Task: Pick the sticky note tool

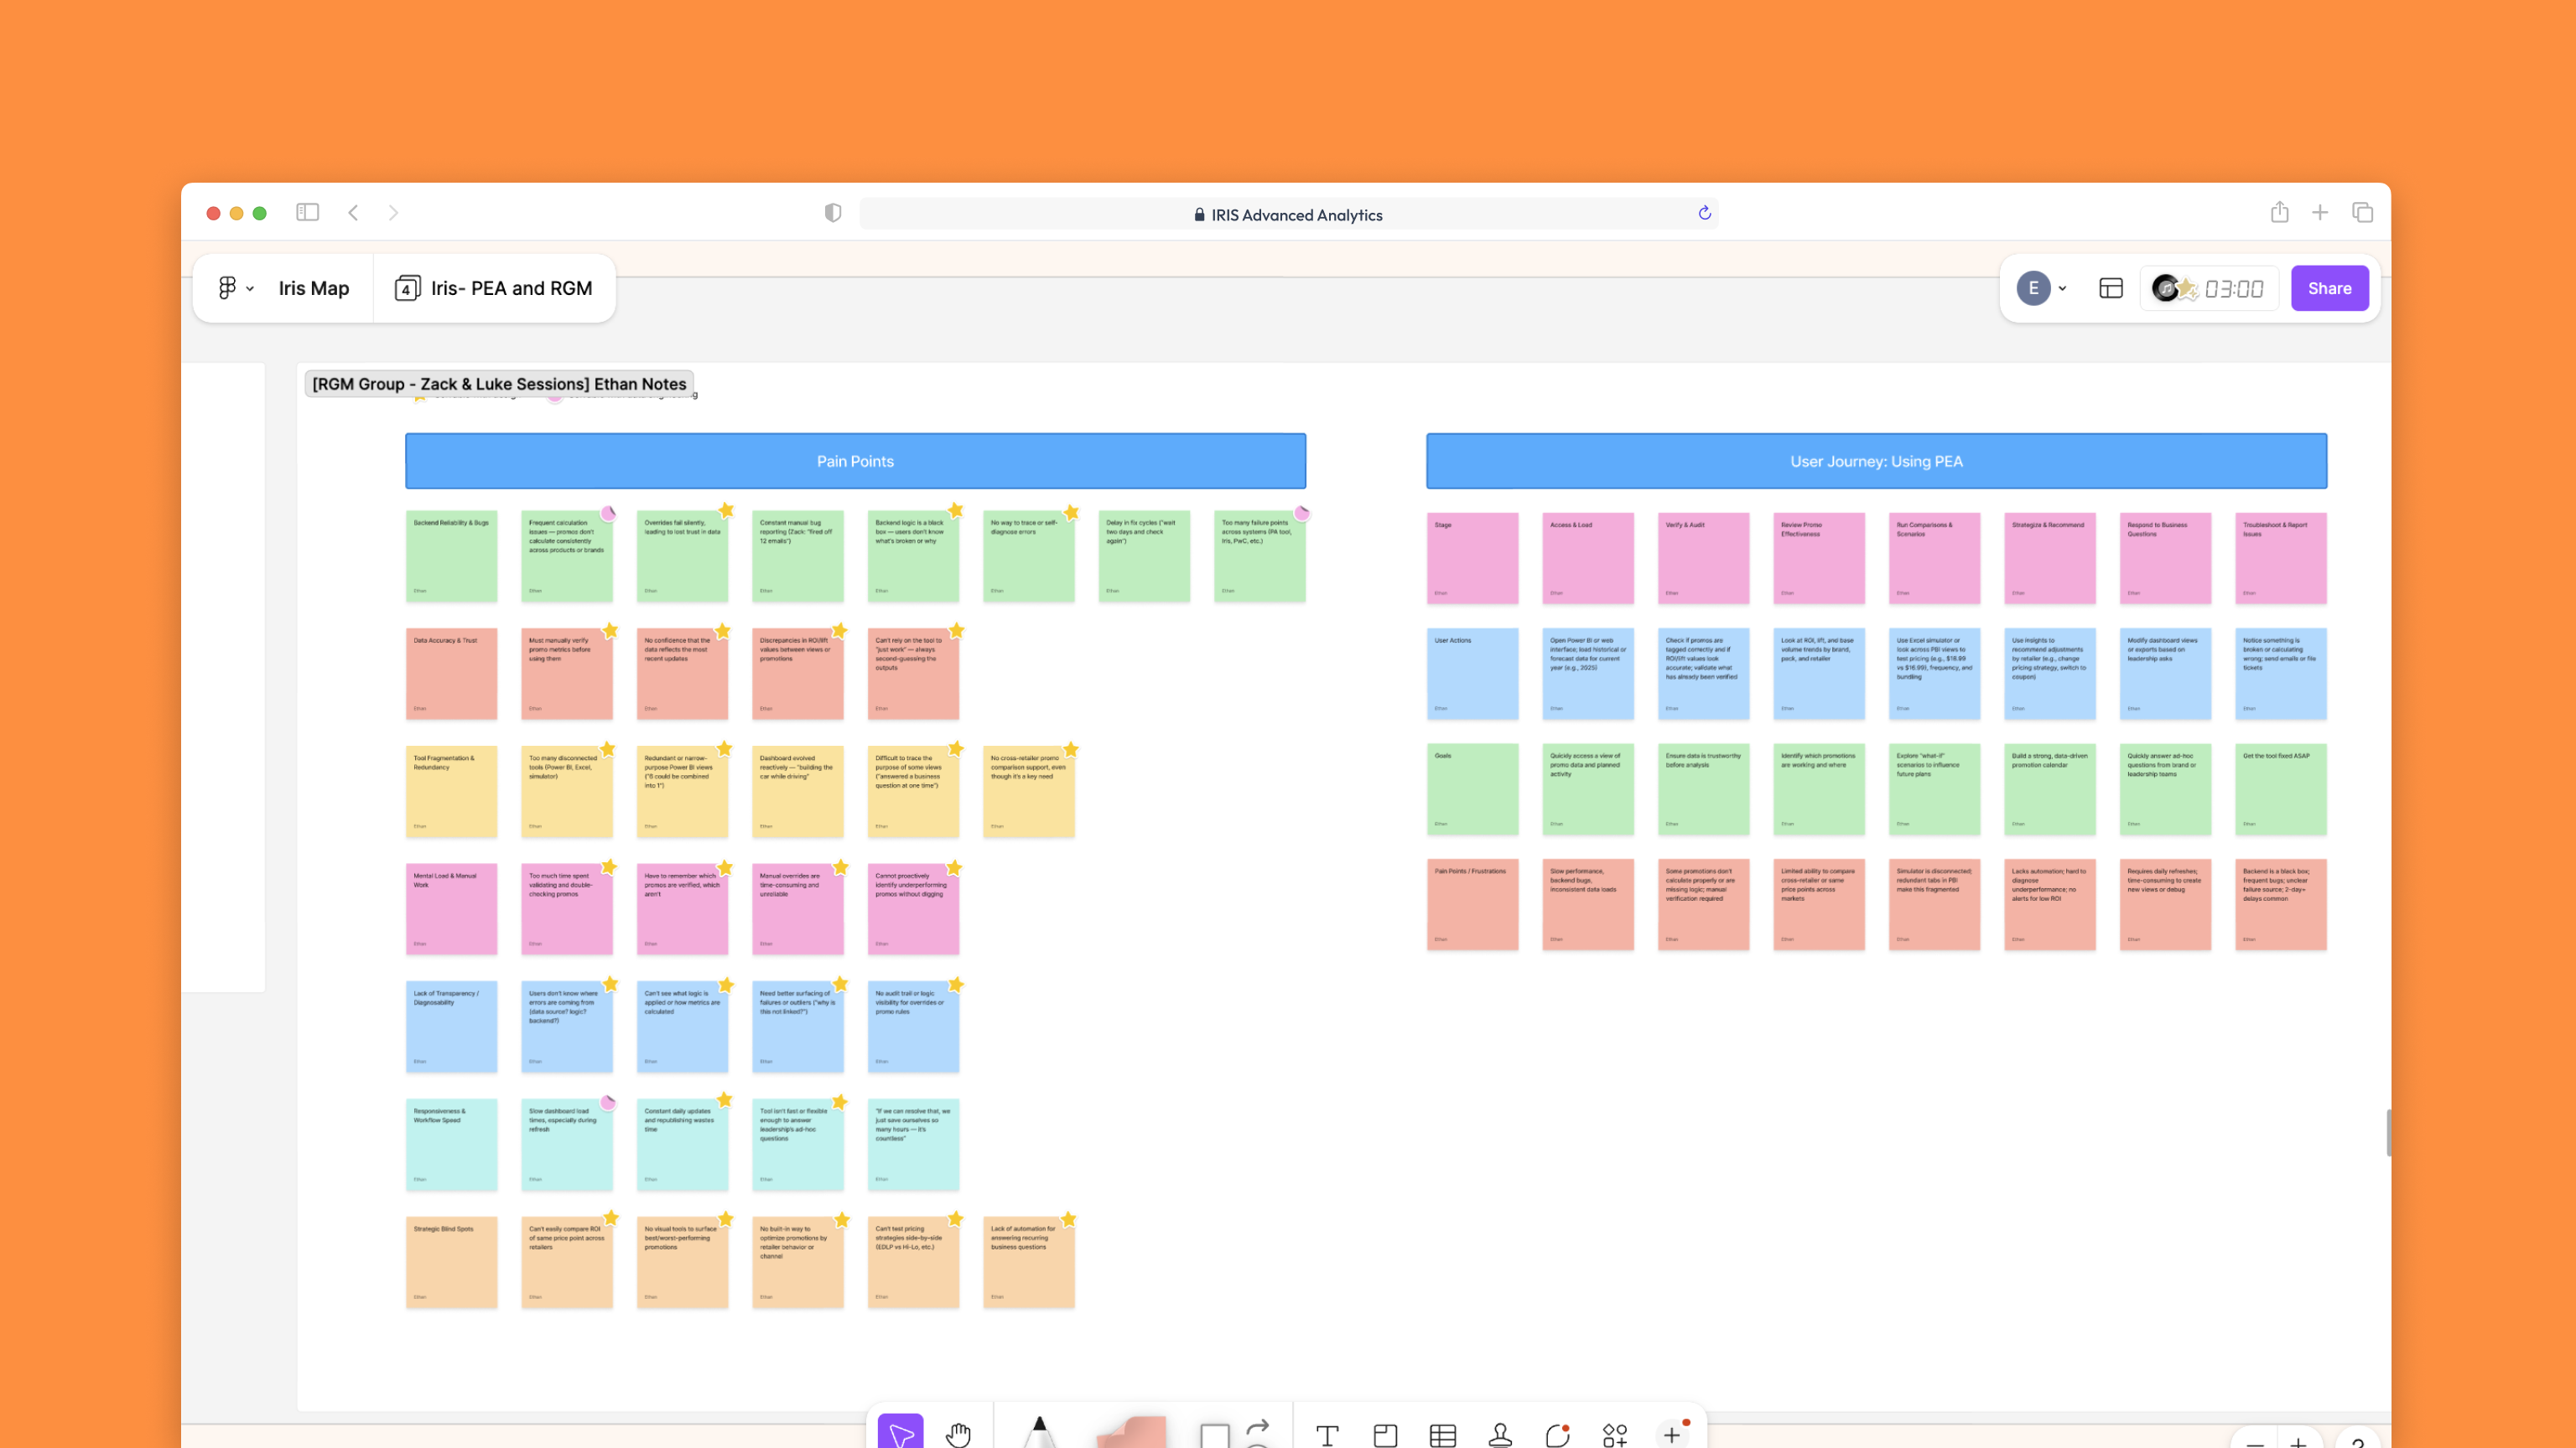Action: coord(1132,1433)
